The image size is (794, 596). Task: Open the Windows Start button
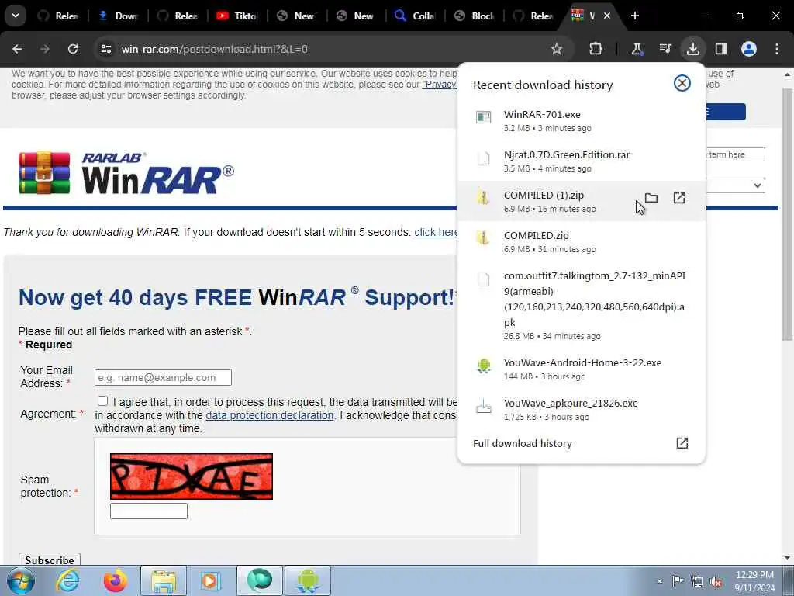(x=20, y=580)
